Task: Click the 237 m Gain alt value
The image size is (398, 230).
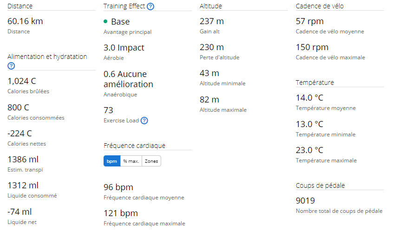Action: point(212,21)
